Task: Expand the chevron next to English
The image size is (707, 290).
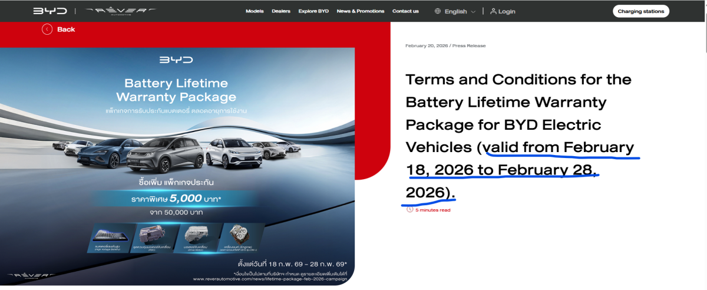Action: click(473, 12)
